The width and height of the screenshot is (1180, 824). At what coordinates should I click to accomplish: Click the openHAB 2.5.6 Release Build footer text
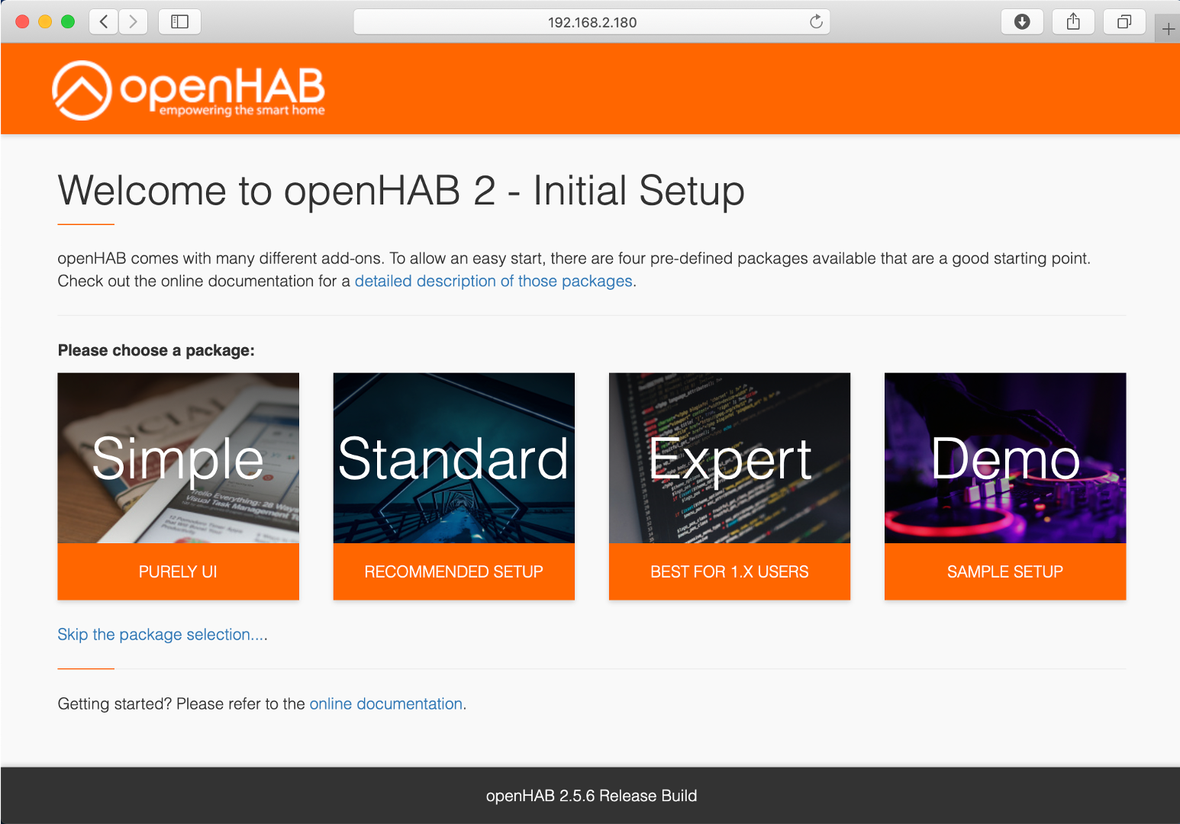pyautogui.click(x=592, y=796)
